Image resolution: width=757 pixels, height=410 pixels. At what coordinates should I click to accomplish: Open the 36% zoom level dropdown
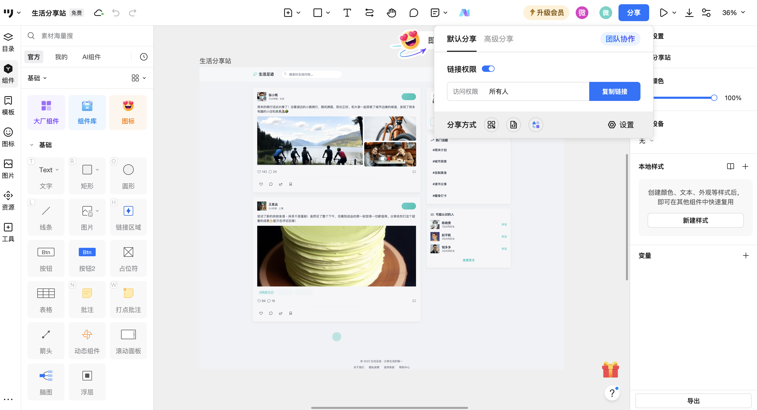[x=733, y=13]
